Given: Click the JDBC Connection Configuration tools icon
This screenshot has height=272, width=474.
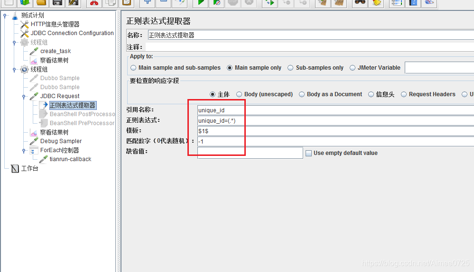Looking at the screenshot, I should pos(25,33).
